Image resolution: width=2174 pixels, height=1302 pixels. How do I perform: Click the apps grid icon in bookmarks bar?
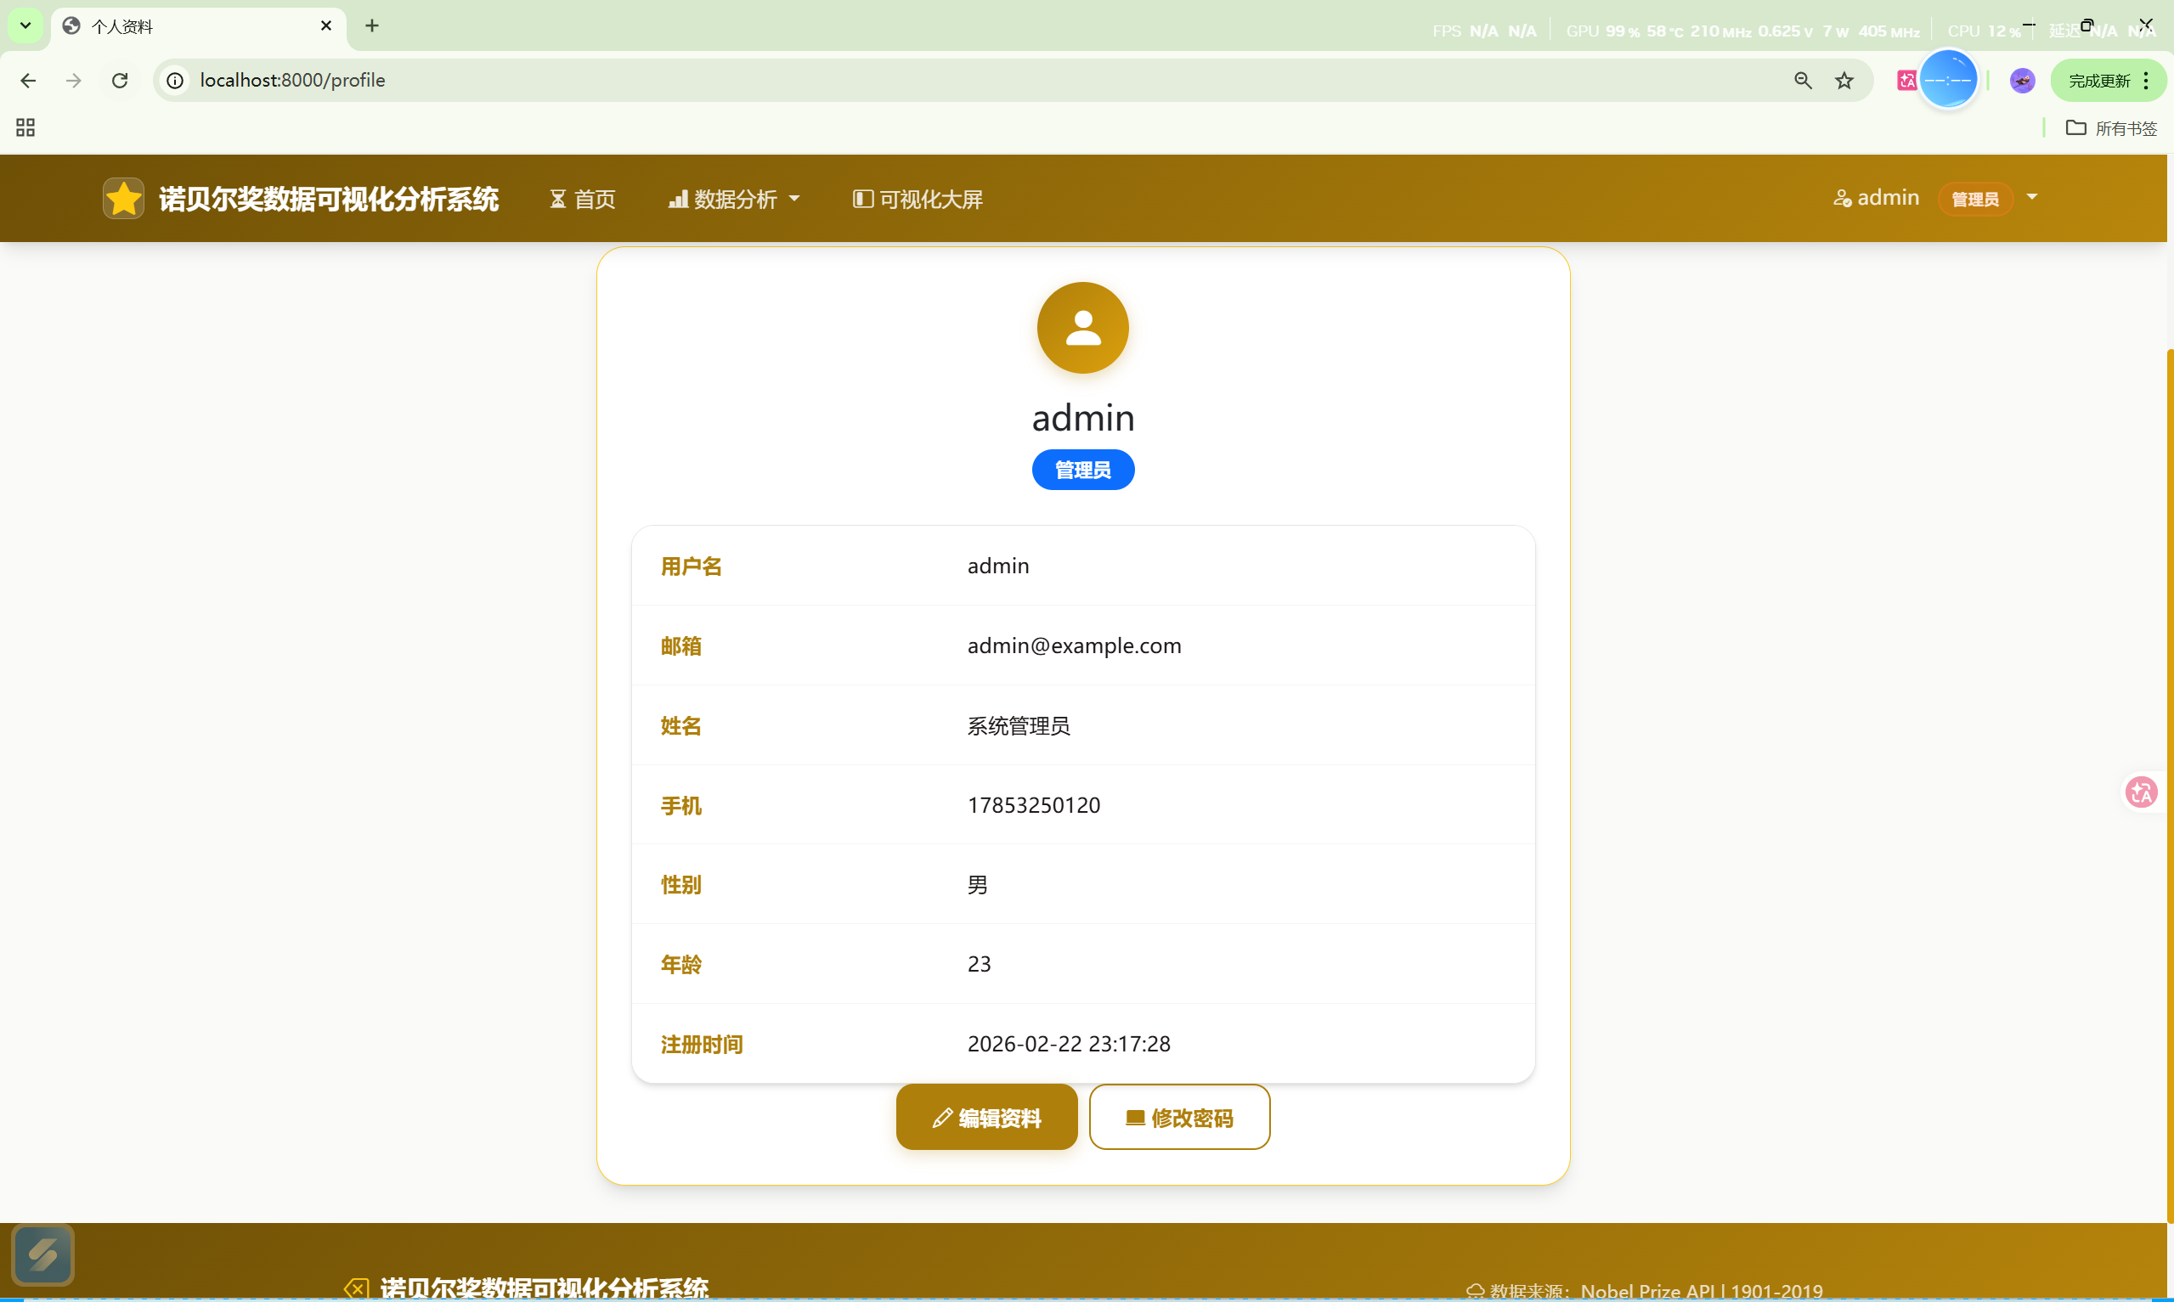[x=25, y=128]
